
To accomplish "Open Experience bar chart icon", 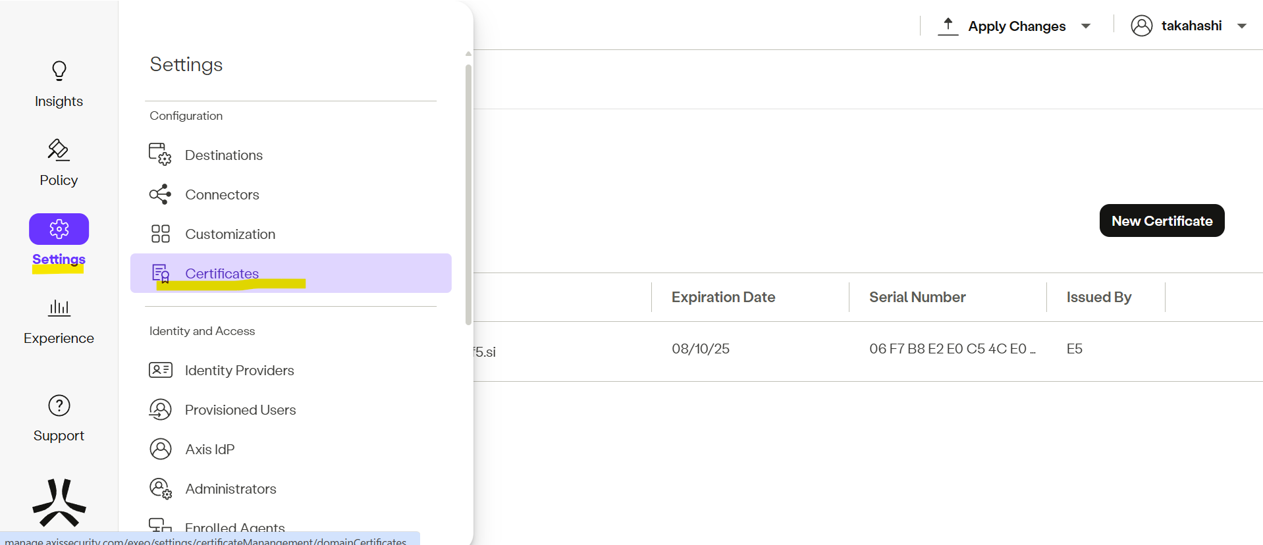I will [59, 307].
